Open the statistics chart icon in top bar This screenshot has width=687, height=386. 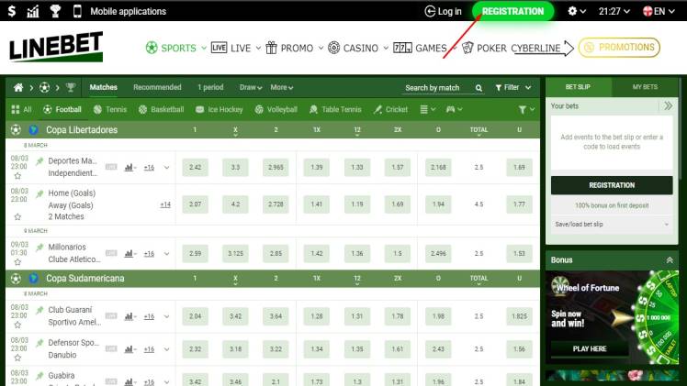click(33, 11)
